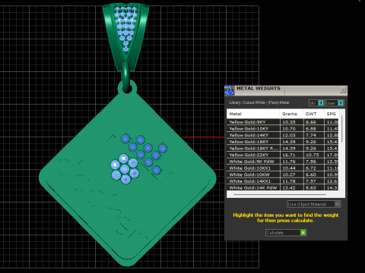Click the 10.75 DWT value

[x=313, y=155]
